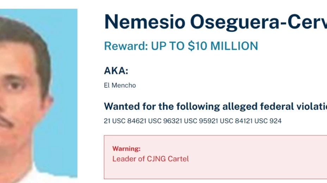
Task: Click the wanted person's photo
Action: pos(38,93)
